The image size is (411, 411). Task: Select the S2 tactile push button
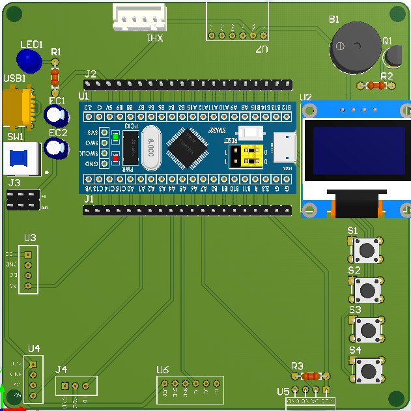coord(367,290)
